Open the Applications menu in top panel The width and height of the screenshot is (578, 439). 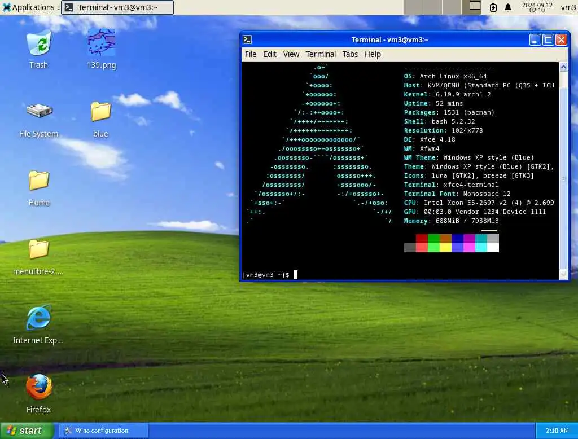point(28,7)
